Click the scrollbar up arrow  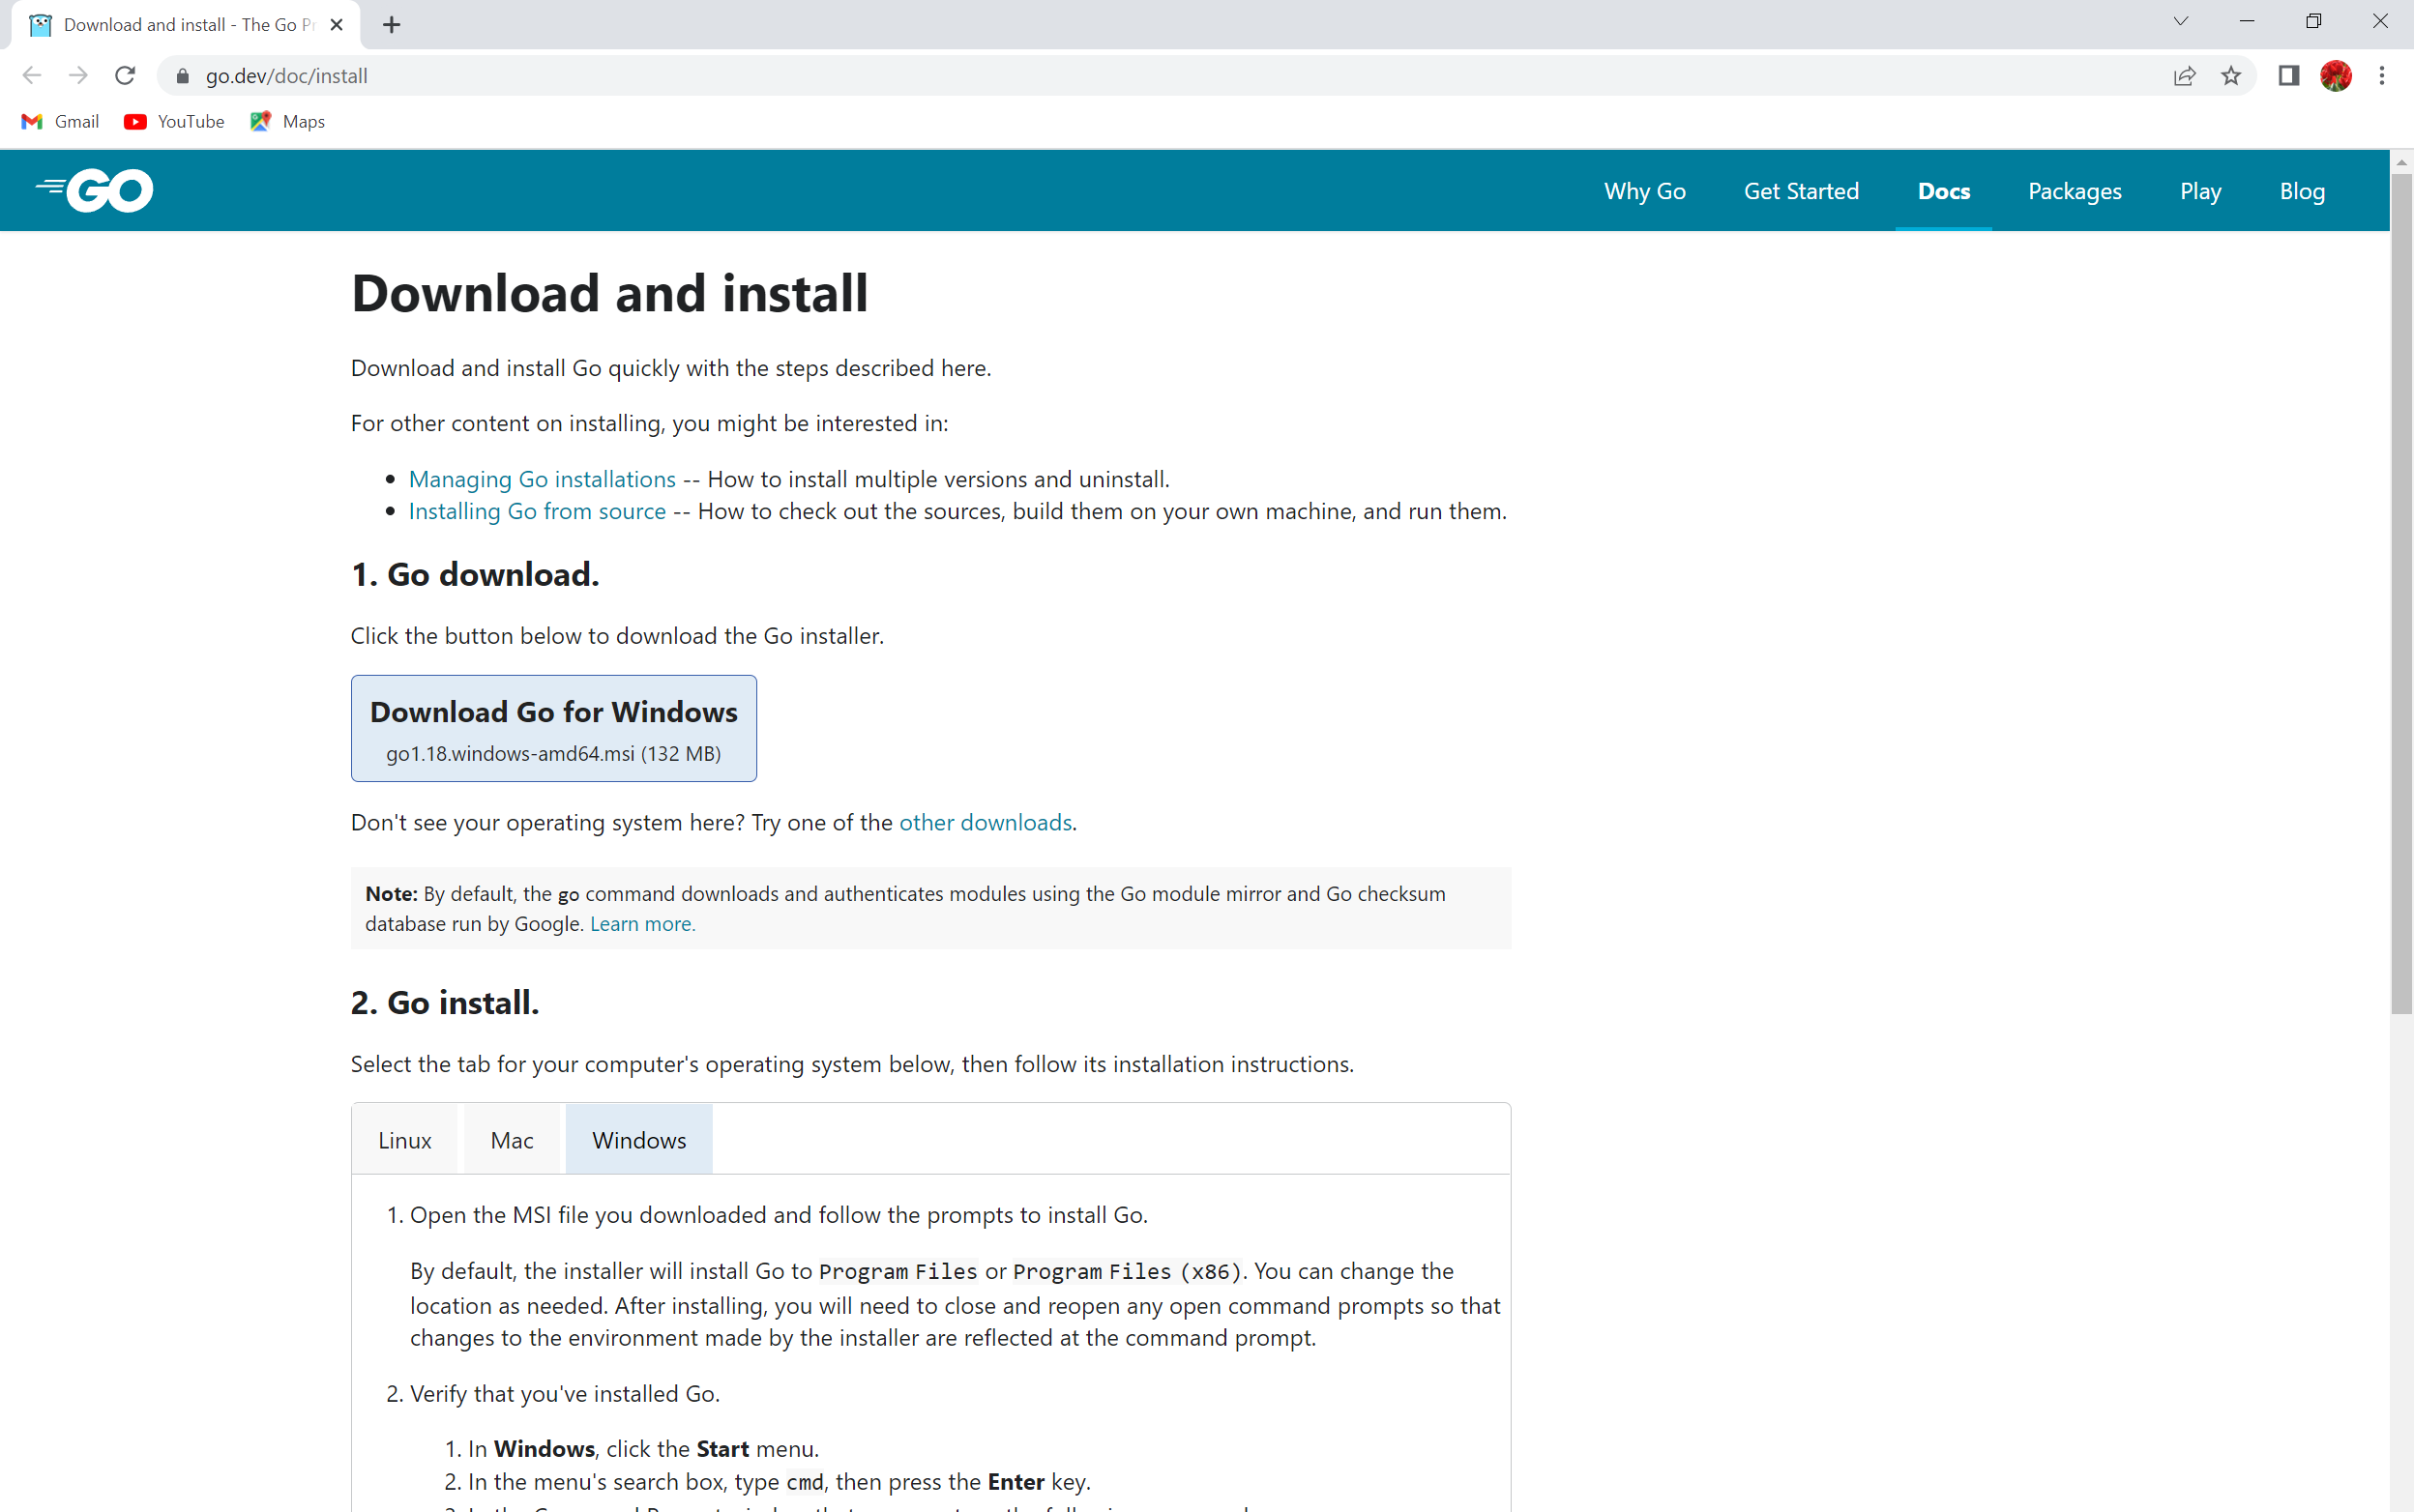[2401, 162]
